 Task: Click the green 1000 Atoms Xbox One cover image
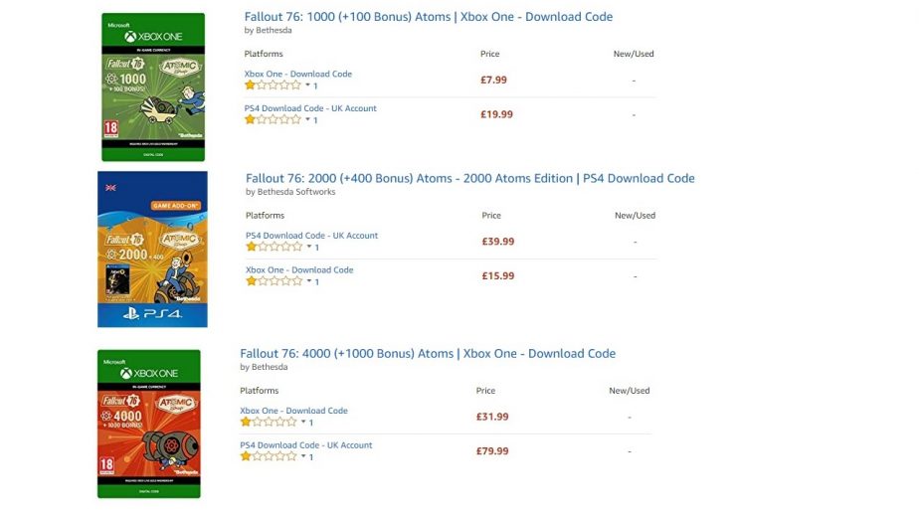153,86
